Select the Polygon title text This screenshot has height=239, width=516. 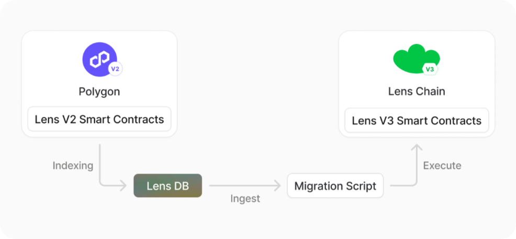[x=99, y=92]
